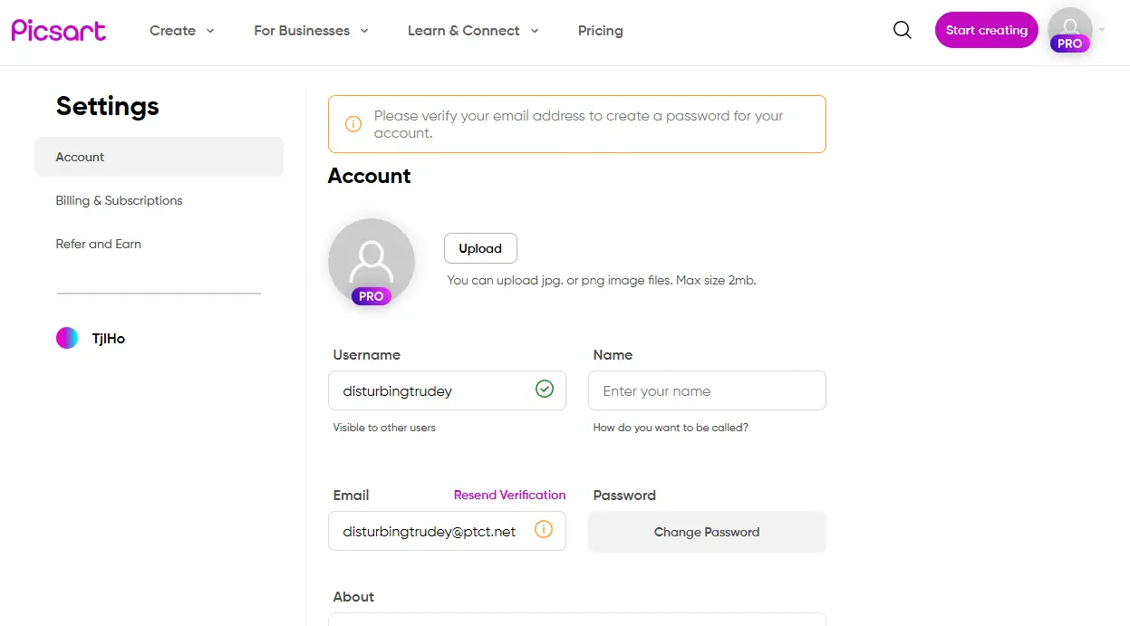
Task: Open the Pricing page
Action: pos(601,30)
